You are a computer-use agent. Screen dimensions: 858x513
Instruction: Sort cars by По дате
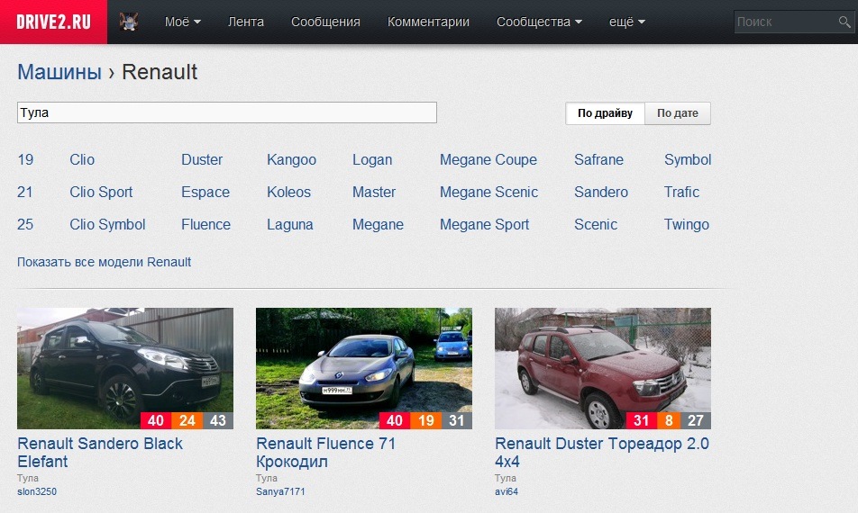(678, 113)
